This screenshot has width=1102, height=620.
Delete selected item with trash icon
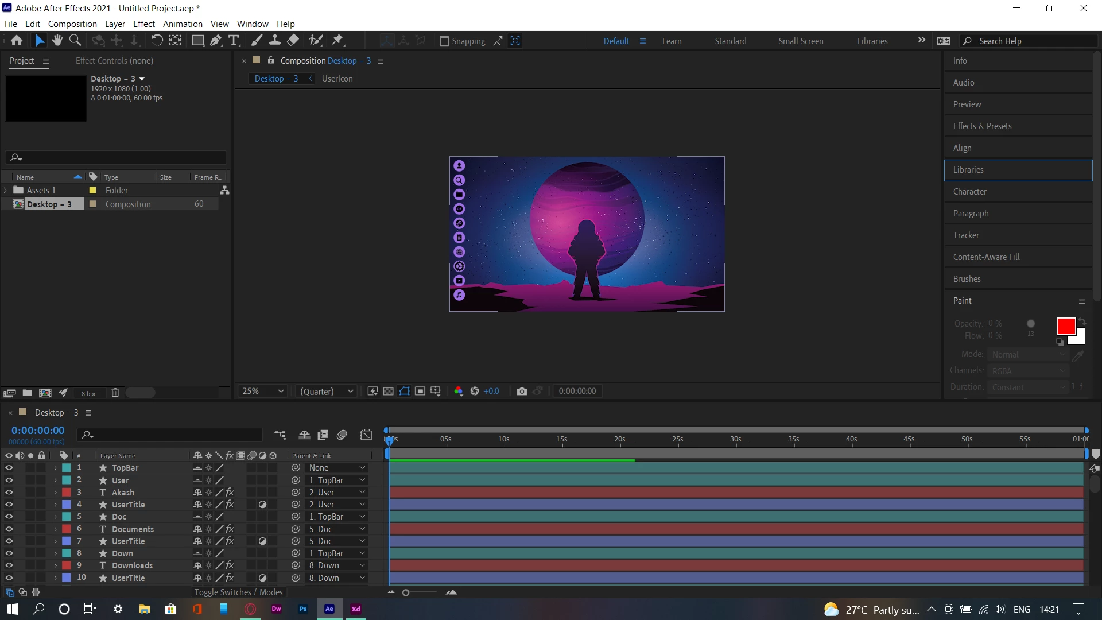pyautogui.click(x=115, y=393)
